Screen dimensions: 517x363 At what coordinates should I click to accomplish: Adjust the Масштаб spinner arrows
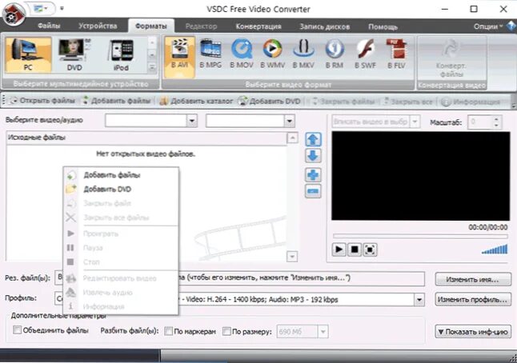coord(496,122)
